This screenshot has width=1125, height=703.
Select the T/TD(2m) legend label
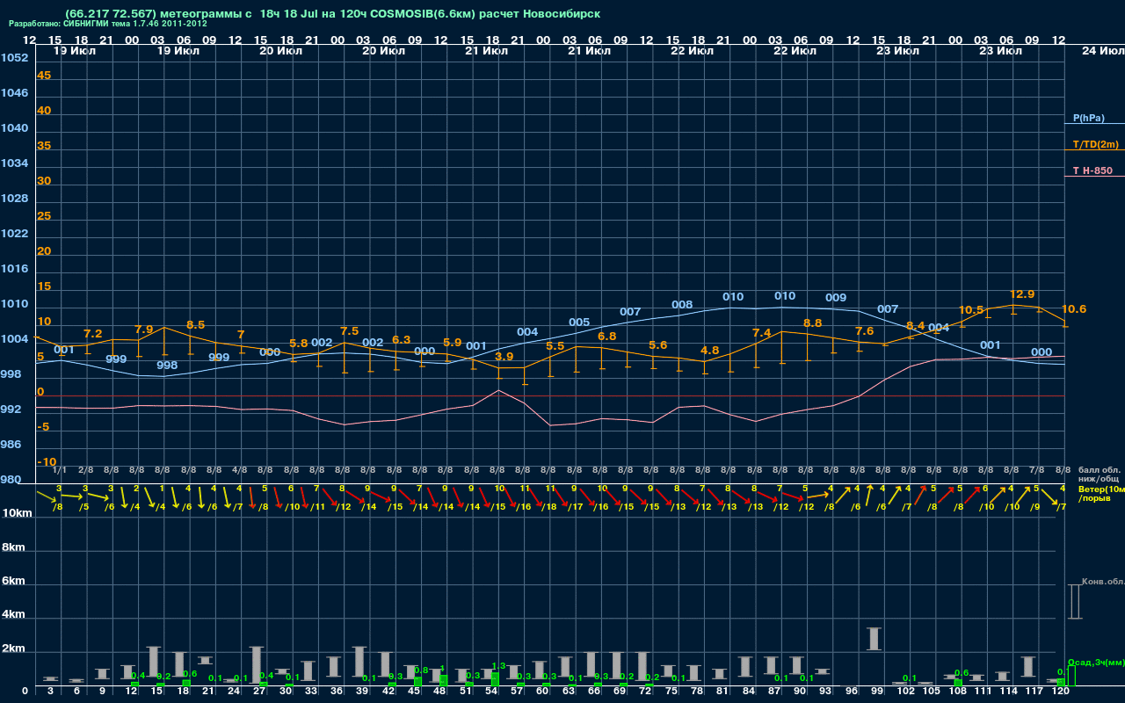click(x=1094, y=144)
